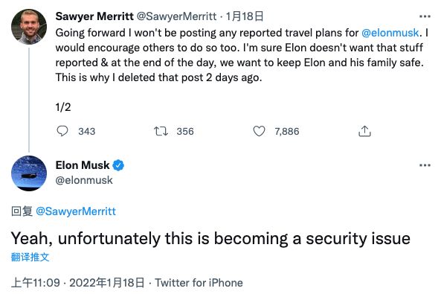
Task: Click the 7,886 likes count
Action: [287, 132]
